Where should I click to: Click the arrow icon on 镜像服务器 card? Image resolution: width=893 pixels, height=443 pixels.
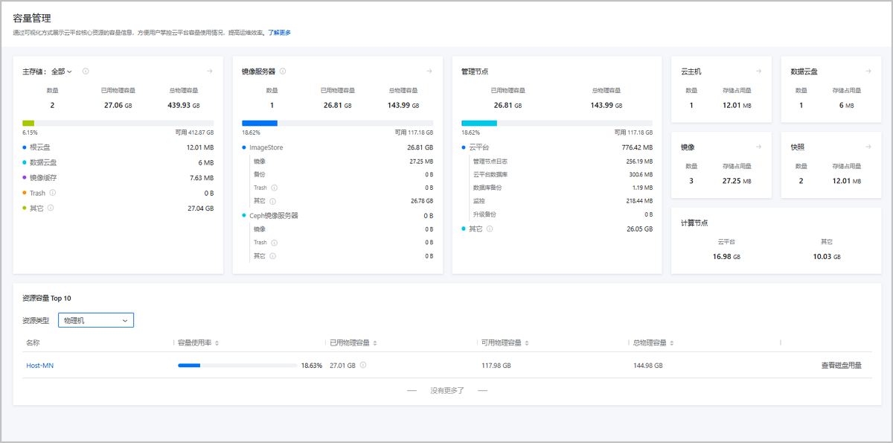429,71
